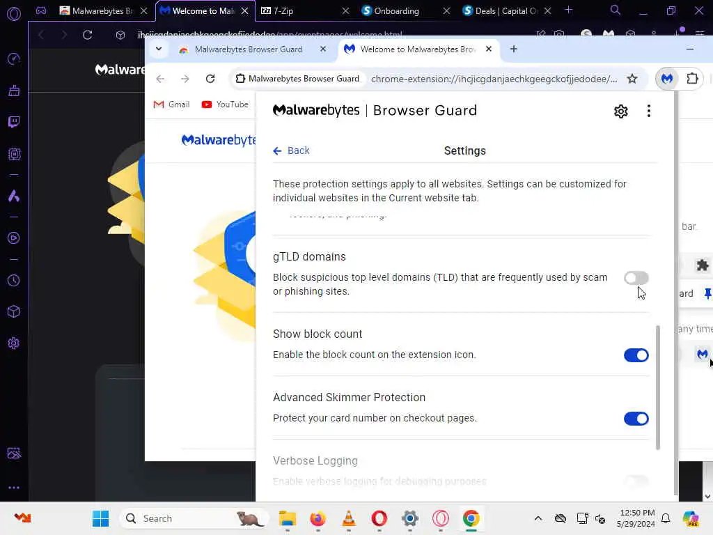Open Opera sidebar settings gear
The height and width of the screenshot is (535, 713).
point(14,343)
